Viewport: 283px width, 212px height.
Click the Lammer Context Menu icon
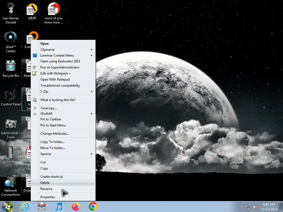pos(35,55)
